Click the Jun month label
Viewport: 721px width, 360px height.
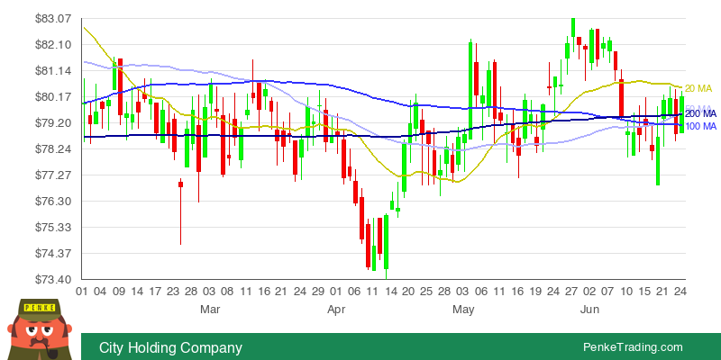tap(589, 310)
